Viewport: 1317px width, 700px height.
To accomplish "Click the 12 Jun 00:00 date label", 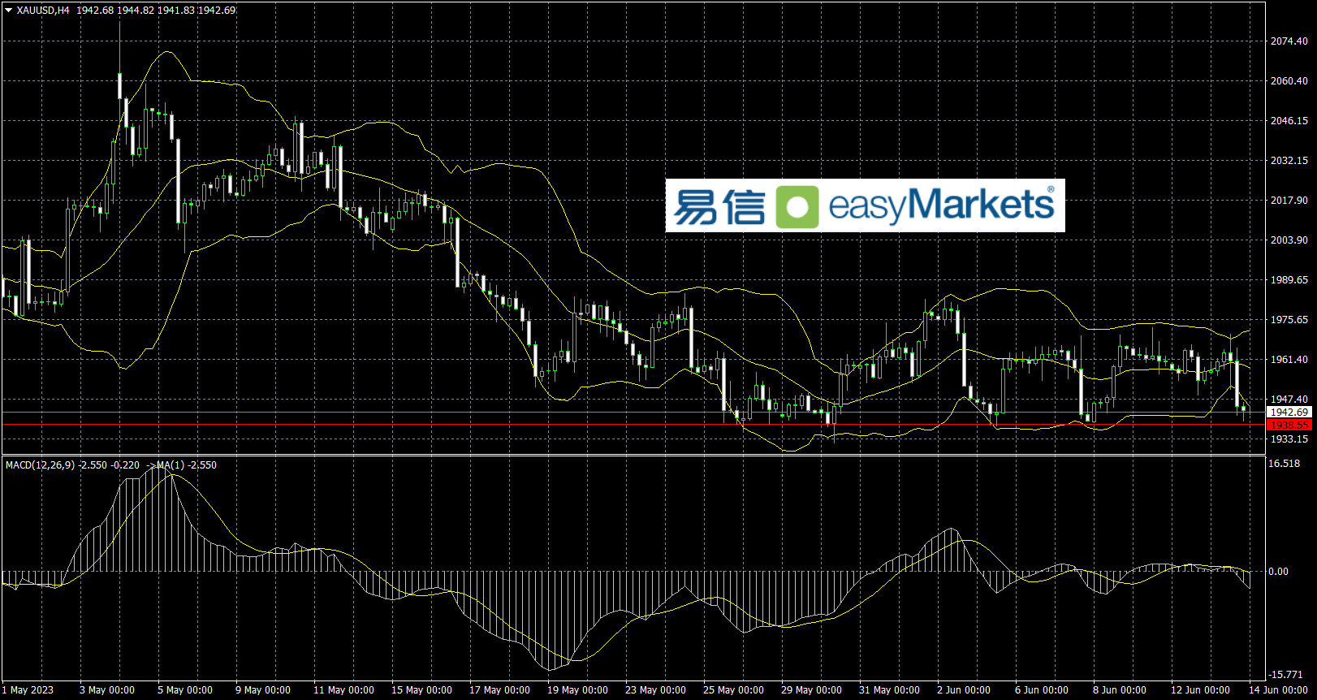I will 1200,690.
